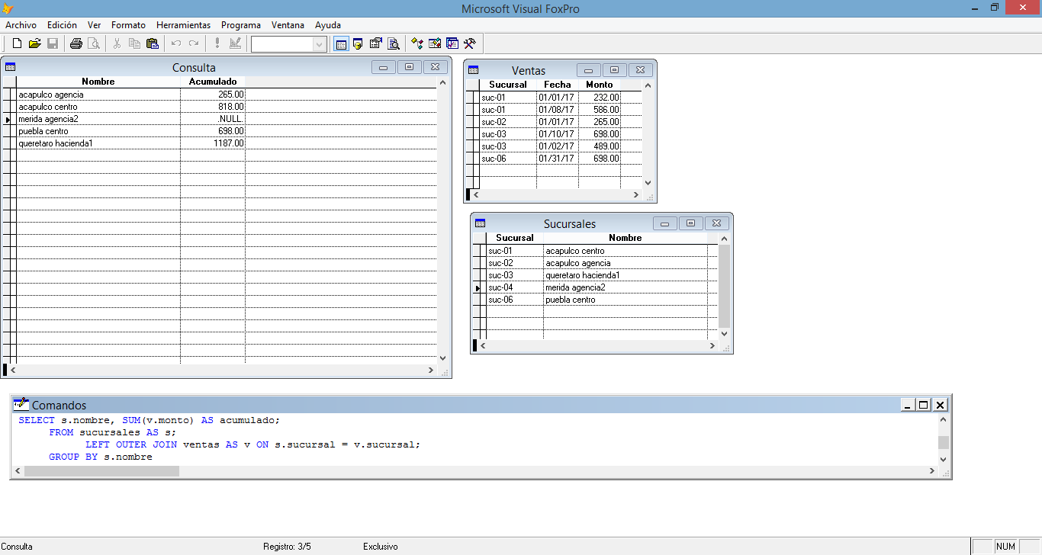This screenshot has height=555, width=1042.
Task: Click the Undo arrow icon
Action: 176,44
